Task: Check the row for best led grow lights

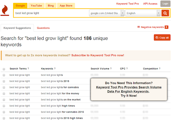Action: tap(4, 75)
